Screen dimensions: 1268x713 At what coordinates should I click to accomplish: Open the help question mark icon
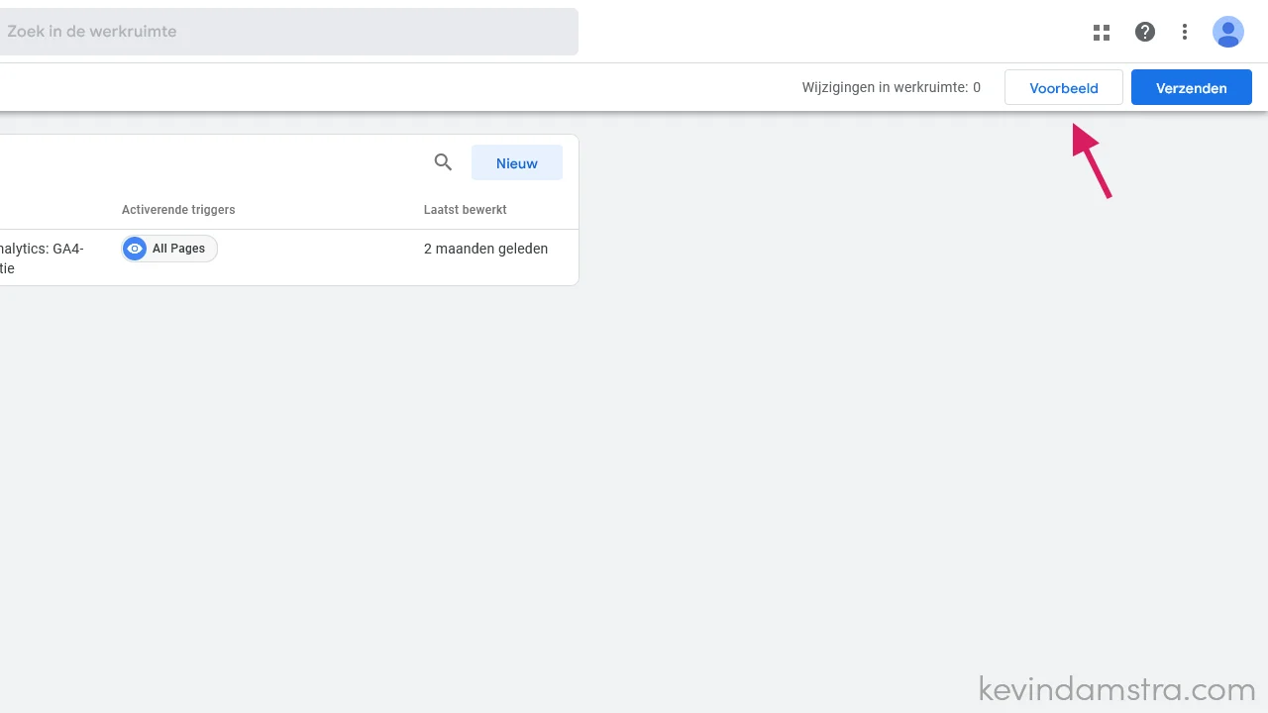click(x=1145, y=32)
